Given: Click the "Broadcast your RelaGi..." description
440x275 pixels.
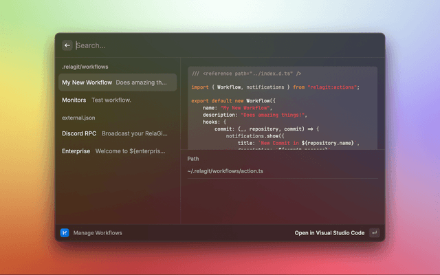Looking at the screenshot, I should 134,133.
